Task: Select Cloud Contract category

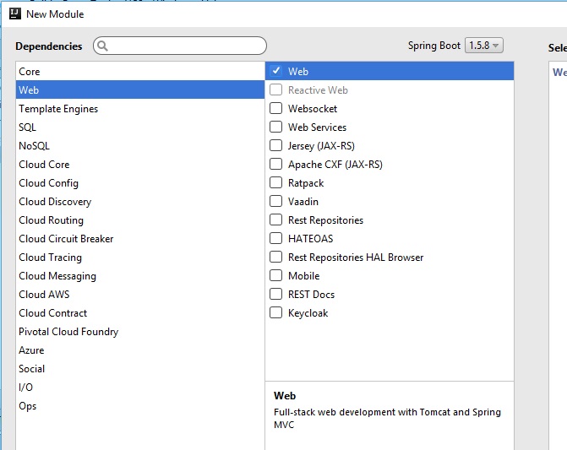Action: tap(140, 312)
